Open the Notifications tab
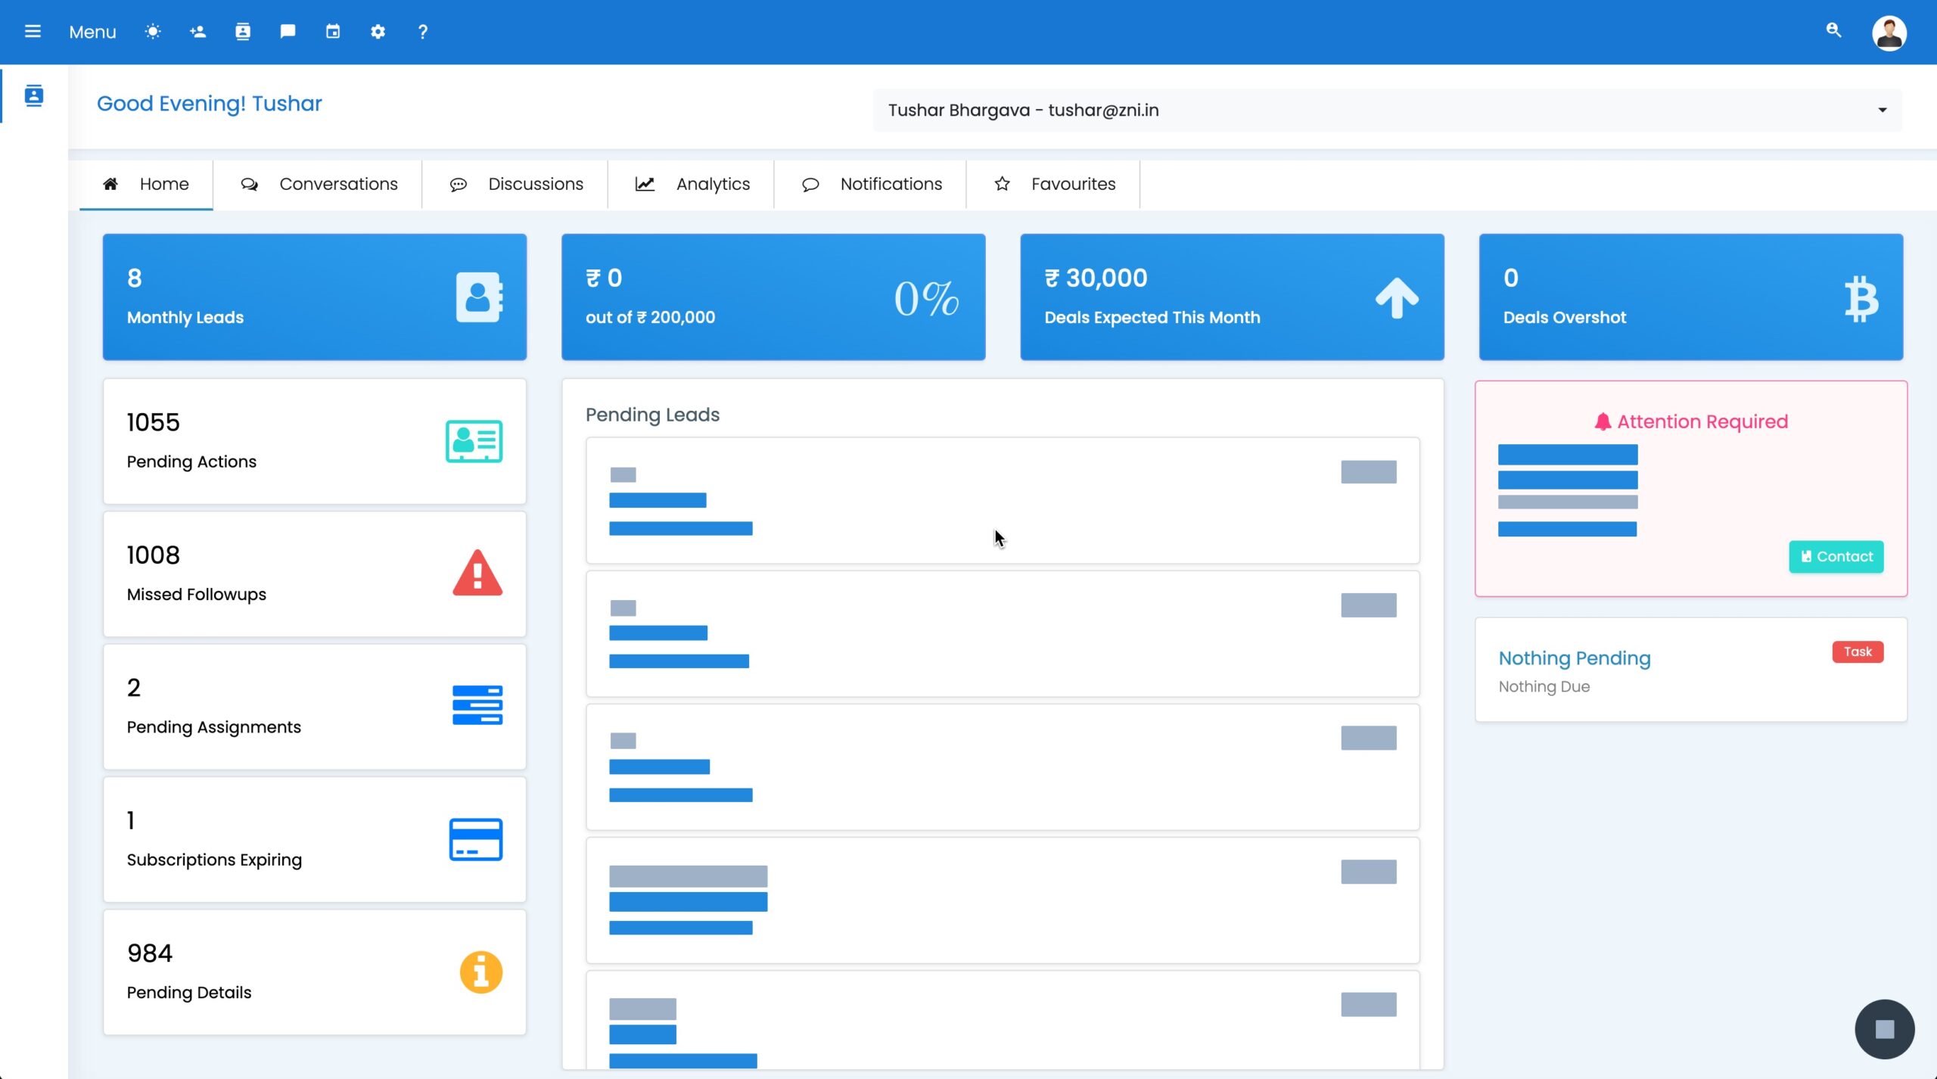1937x1079 pixels. pos(872,183)
